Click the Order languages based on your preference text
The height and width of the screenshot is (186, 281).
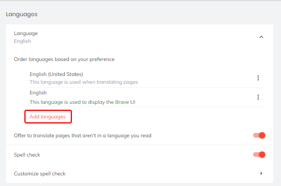click(64, 59)
